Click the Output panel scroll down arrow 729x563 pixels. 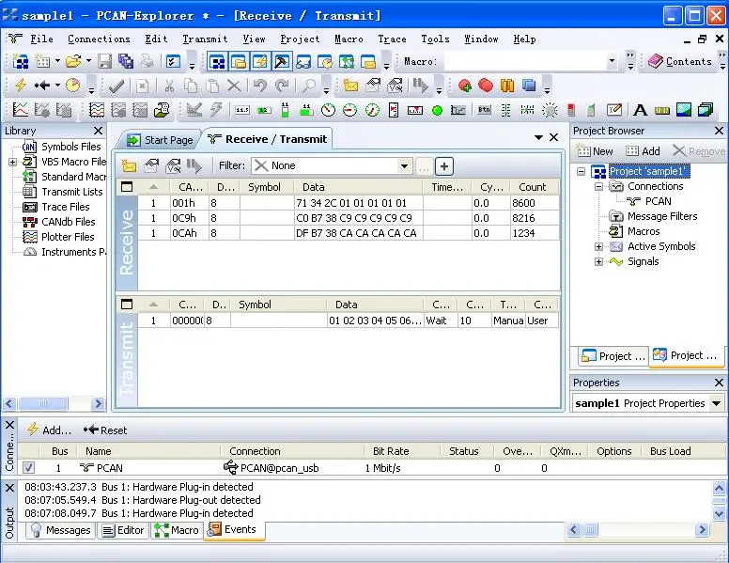[x=719, y=514]
